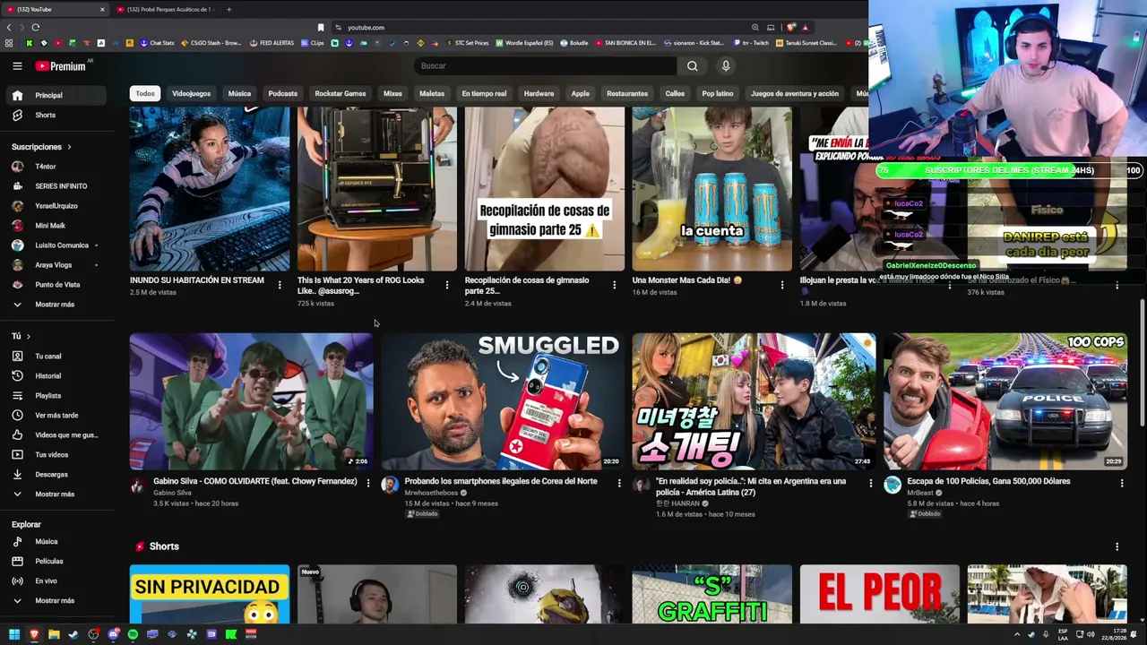The image size is (1147, 645).
Task: Open the STC Set Prices bookmark
Action: pyautogui.click(x=468, y=43)
